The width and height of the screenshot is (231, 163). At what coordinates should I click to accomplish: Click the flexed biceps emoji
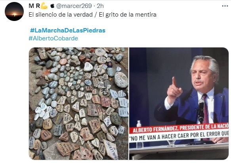click(x=44, y=6)
